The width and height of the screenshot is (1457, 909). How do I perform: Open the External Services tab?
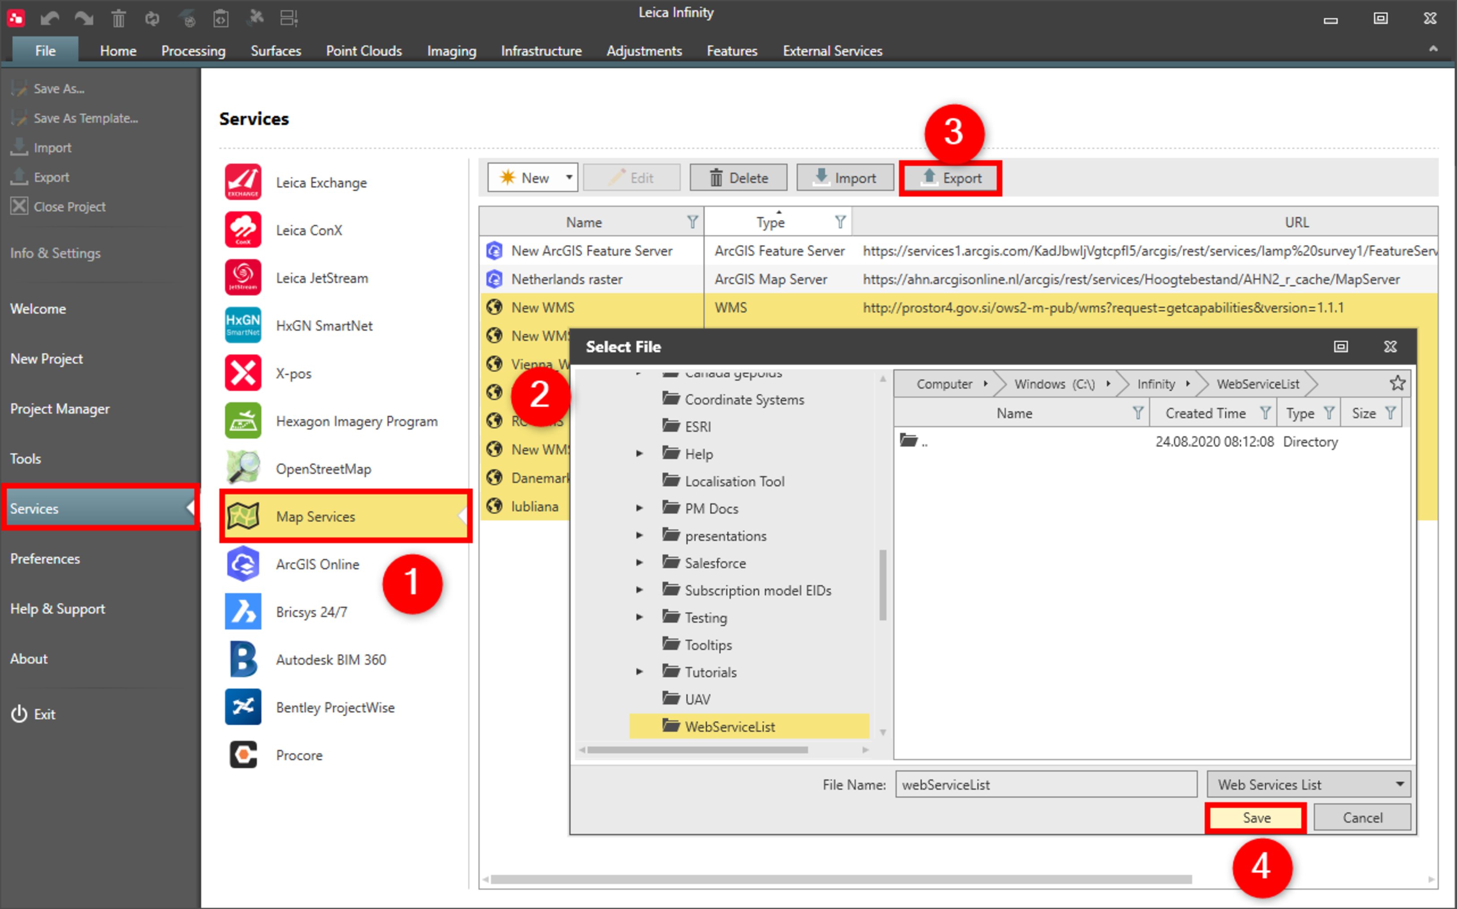click(832, 51)
